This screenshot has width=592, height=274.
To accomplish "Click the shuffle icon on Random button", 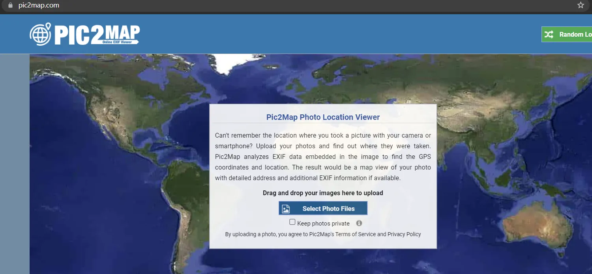I will click(x=549, y=34).
